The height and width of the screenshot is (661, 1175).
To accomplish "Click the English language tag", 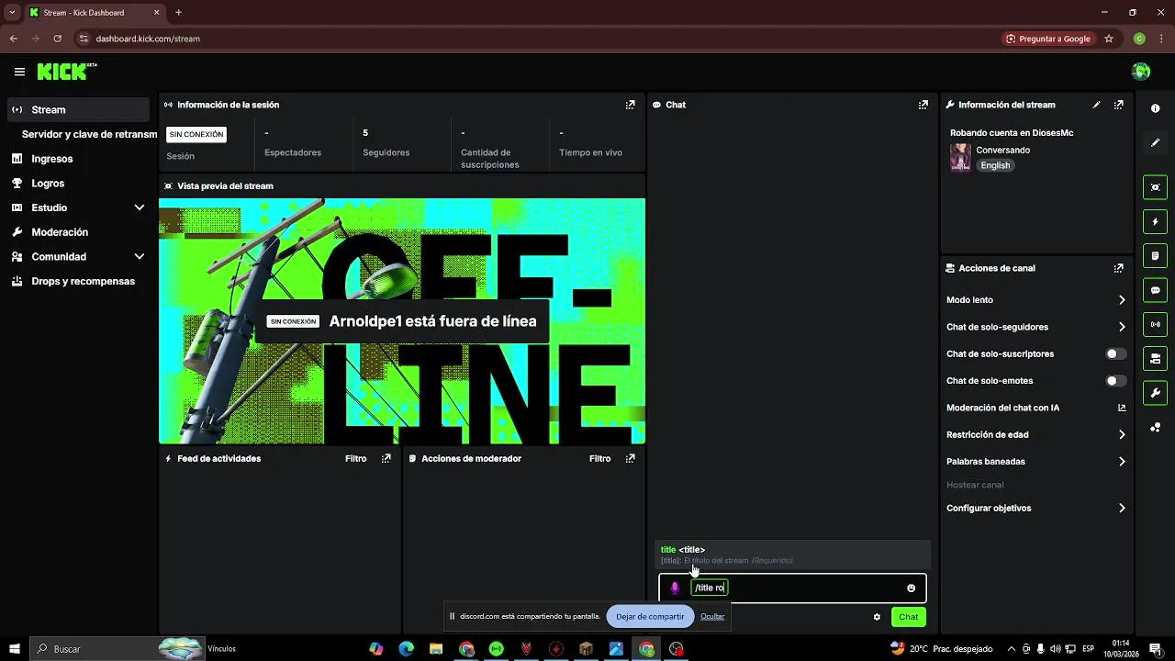I will (995, 165).
